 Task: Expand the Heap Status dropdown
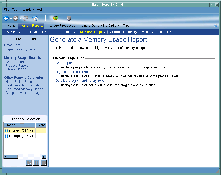pos(75,32)
